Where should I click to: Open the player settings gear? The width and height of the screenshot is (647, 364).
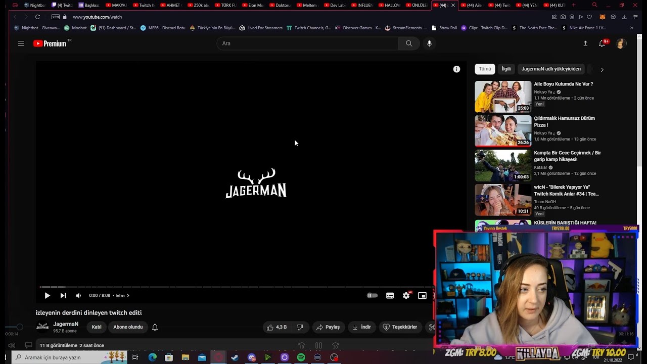point(406,296)
